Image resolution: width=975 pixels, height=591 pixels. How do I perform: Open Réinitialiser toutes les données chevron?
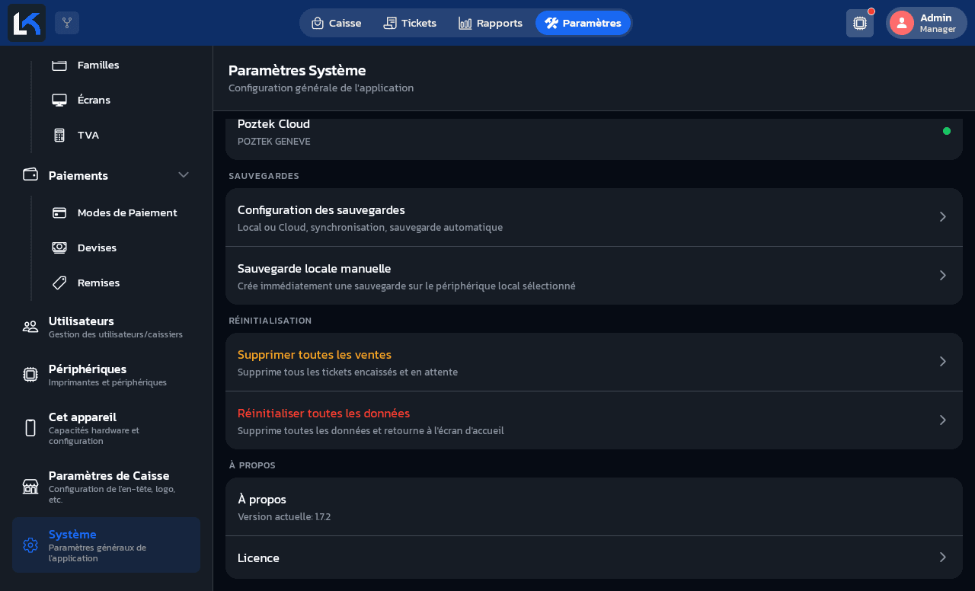pos(943,420)
